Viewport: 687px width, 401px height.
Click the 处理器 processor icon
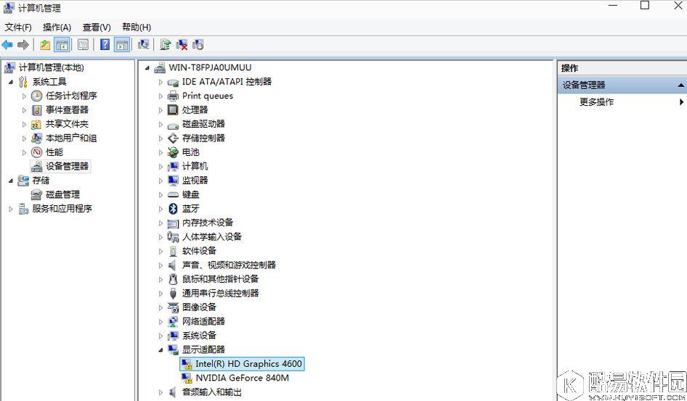[x=173, y=109]
